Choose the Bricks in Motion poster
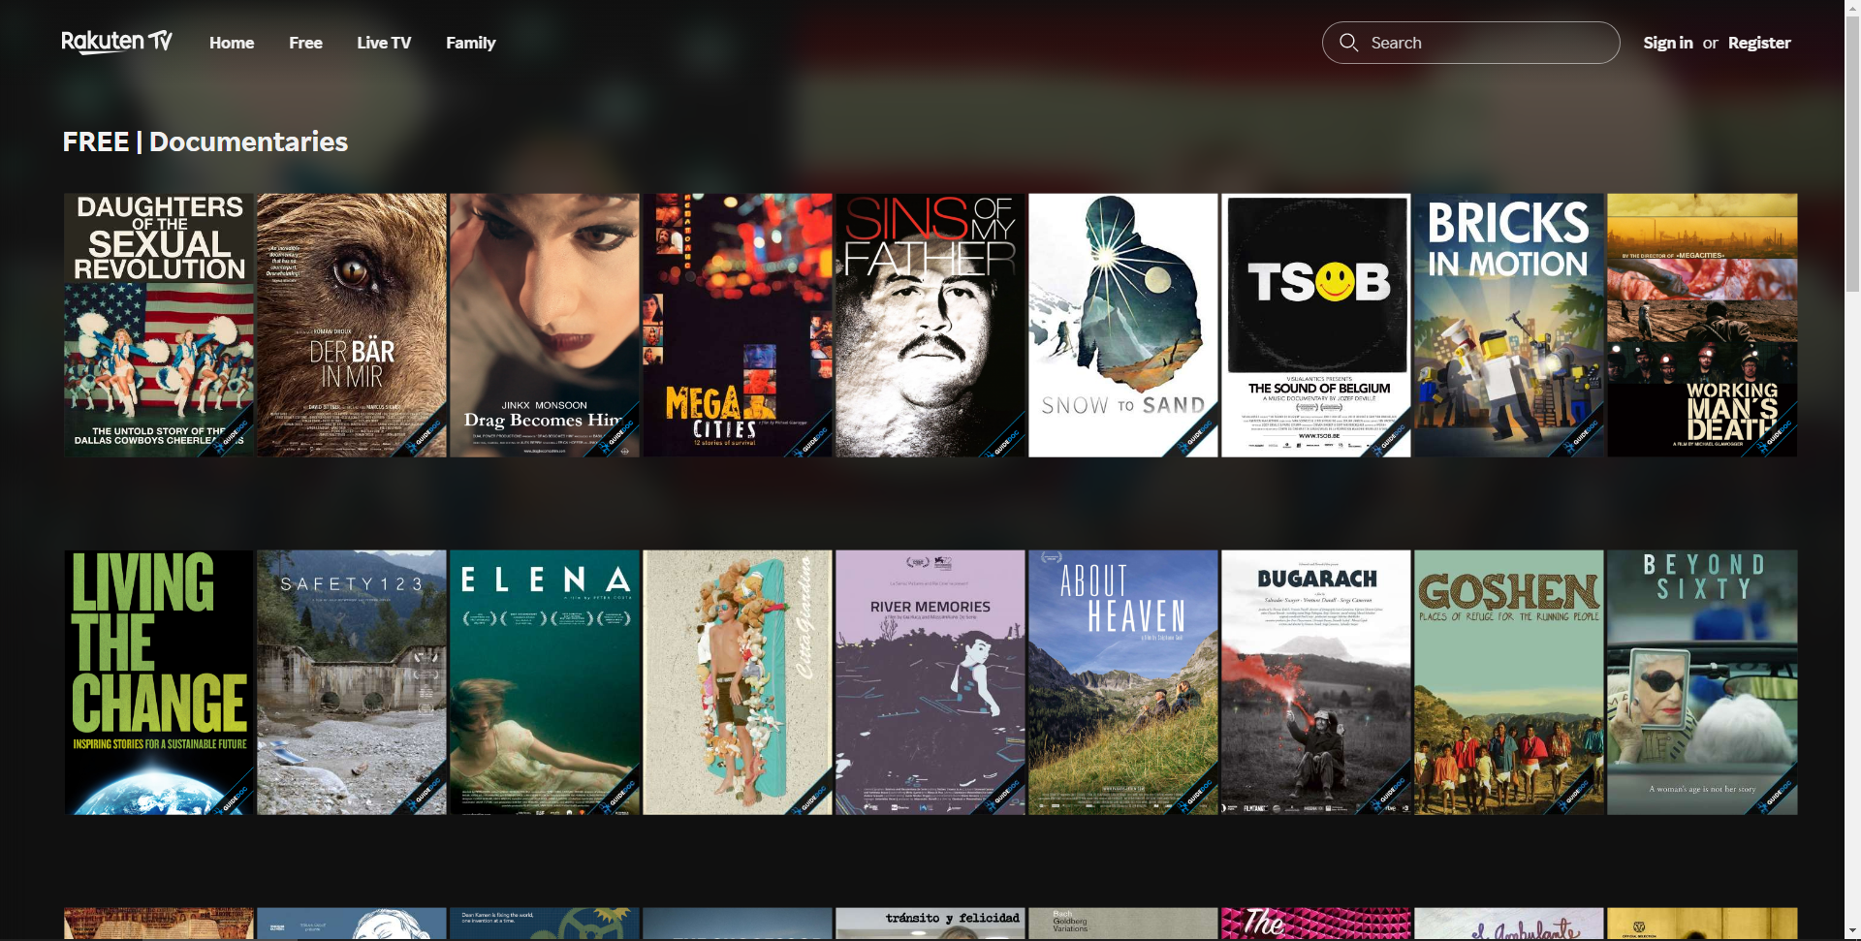This screenshot has width=1861, height=941. pos(1509,325)
